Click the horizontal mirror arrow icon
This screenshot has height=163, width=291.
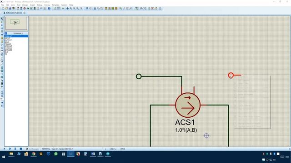point(2,103)
